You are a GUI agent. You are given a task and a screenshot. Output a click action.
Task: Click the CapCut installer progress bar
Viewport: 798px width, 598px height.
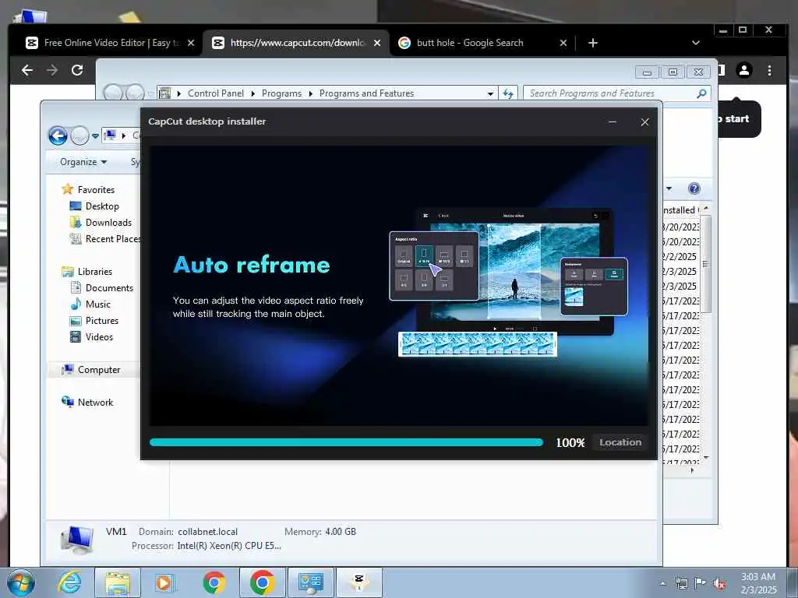pyautogui.click(x=346, y=442)
